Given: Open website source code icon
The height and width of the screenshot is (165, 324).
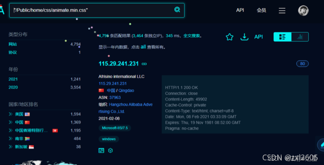Looking at the screenshot, I should click(x=101, y=150).
